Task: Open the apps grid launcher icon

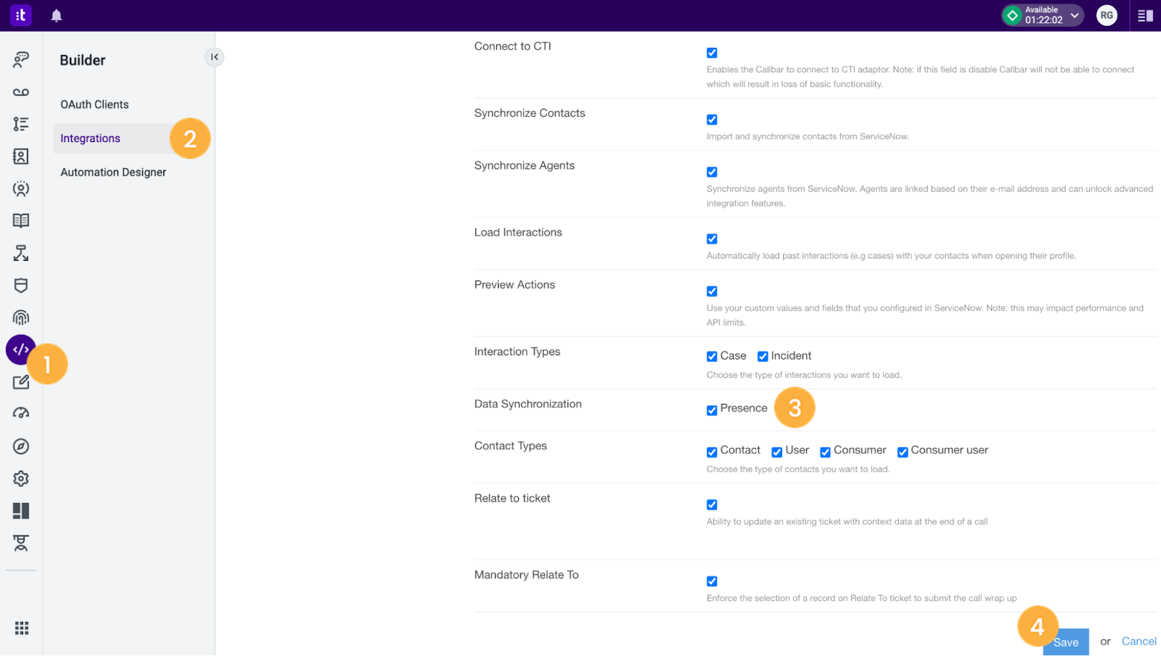Action: coord(22,628)
